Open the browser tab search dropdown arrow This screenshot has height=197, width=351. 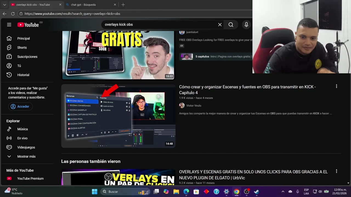tap(4, 5)
